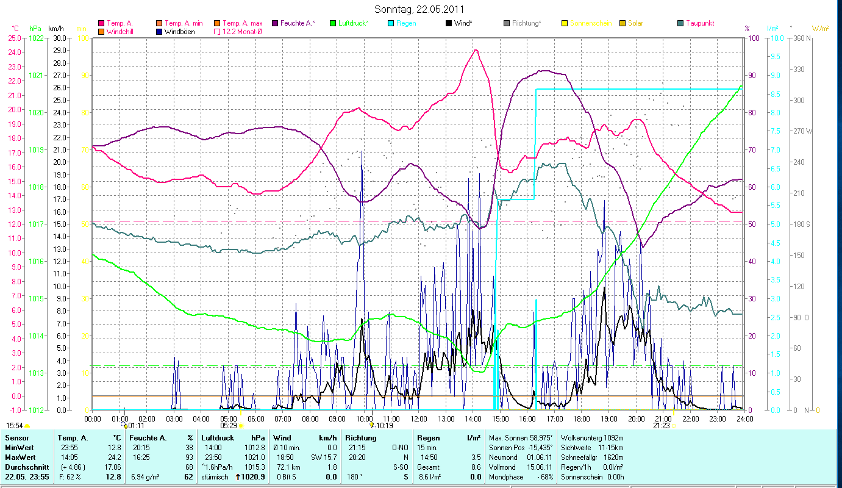This screenshot has width=842, height=488.
Task: Click the sunset marker at 21:23
Action: pyautogui.click(x=673, y=426)
